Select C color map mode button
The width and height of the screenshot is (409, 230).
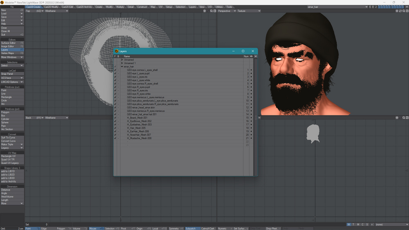pos(362,225)
